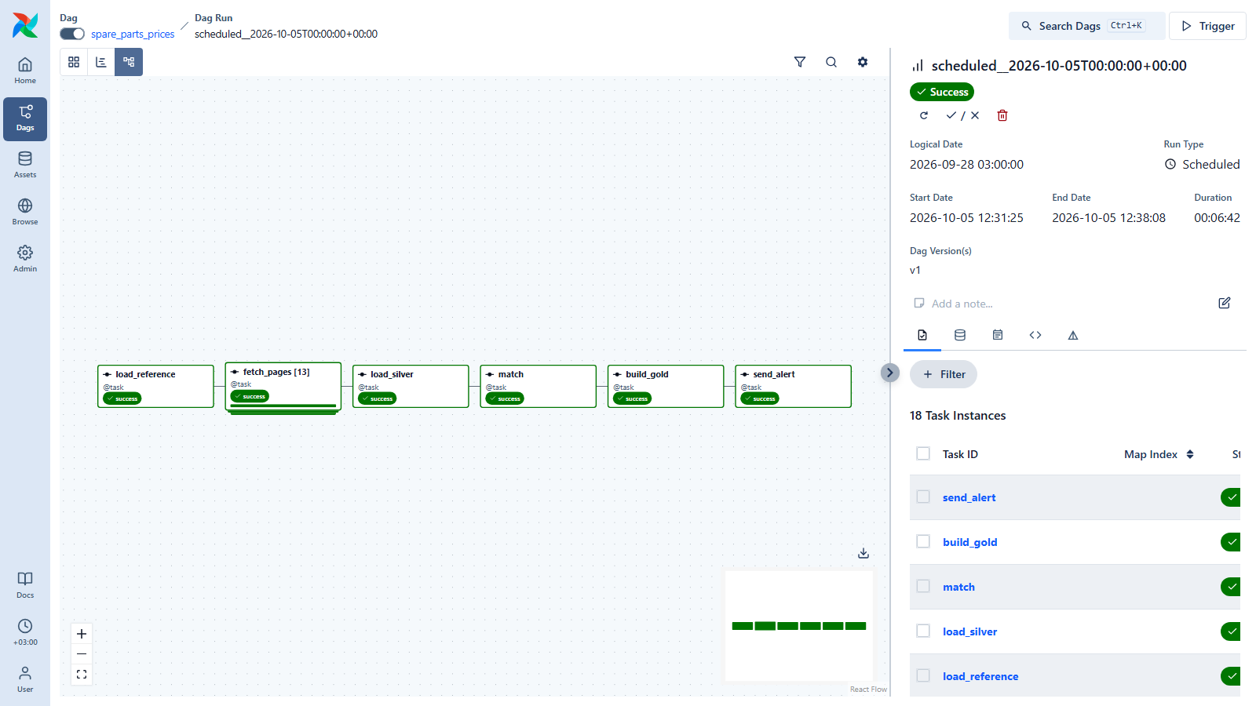1256x706 pixels.
Task: Click the React Flow attribution link
Action: click(868, 690)
